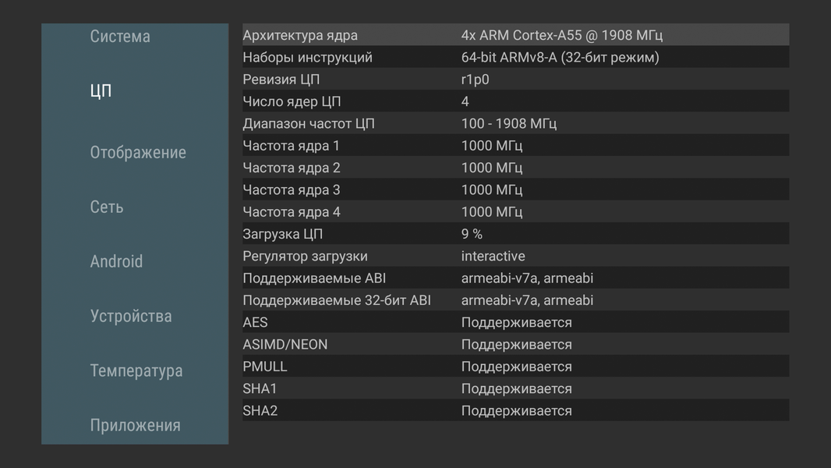831x468 pixels.
Task: Click the Загрузка ЦП row
Action: pyautogui.click(x=515, y=234)
